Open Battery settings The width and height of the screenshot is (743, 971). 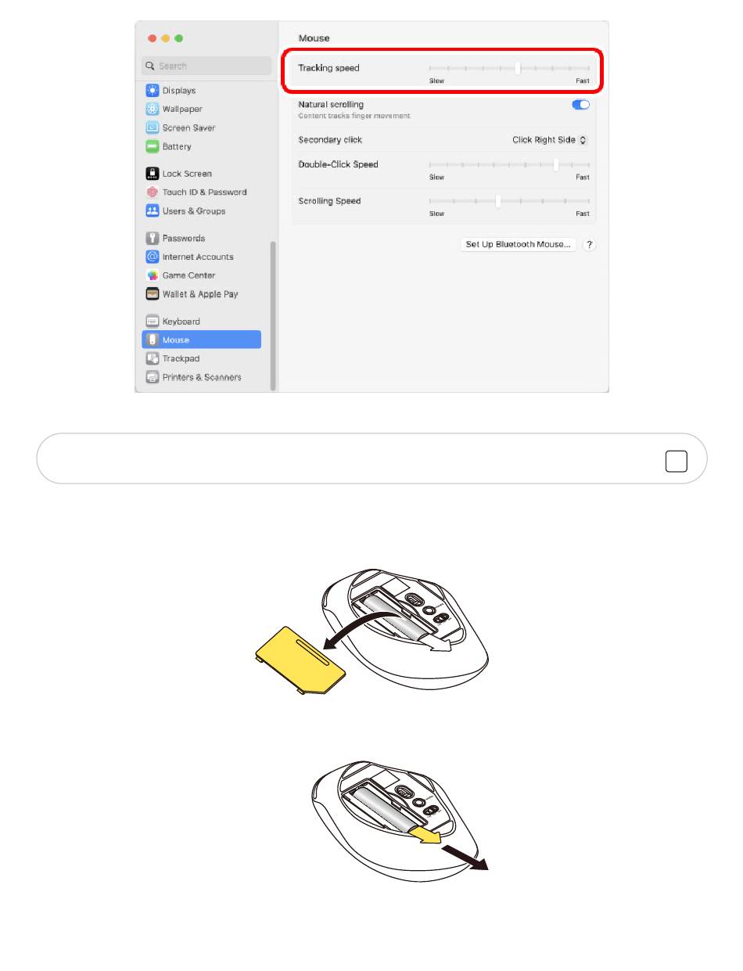[x=201, y=147]
